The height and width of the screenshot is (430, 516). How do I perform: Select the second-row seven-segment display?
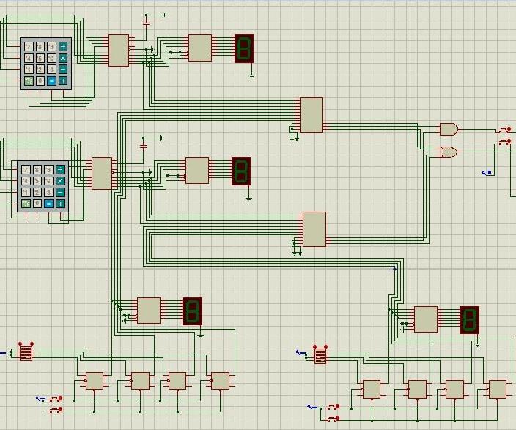coord(241,171)
